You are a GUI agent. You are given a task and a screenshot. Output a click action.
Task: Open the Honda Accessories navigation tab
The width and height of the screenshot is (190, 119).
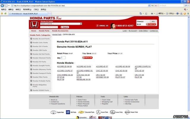[60, 31]
